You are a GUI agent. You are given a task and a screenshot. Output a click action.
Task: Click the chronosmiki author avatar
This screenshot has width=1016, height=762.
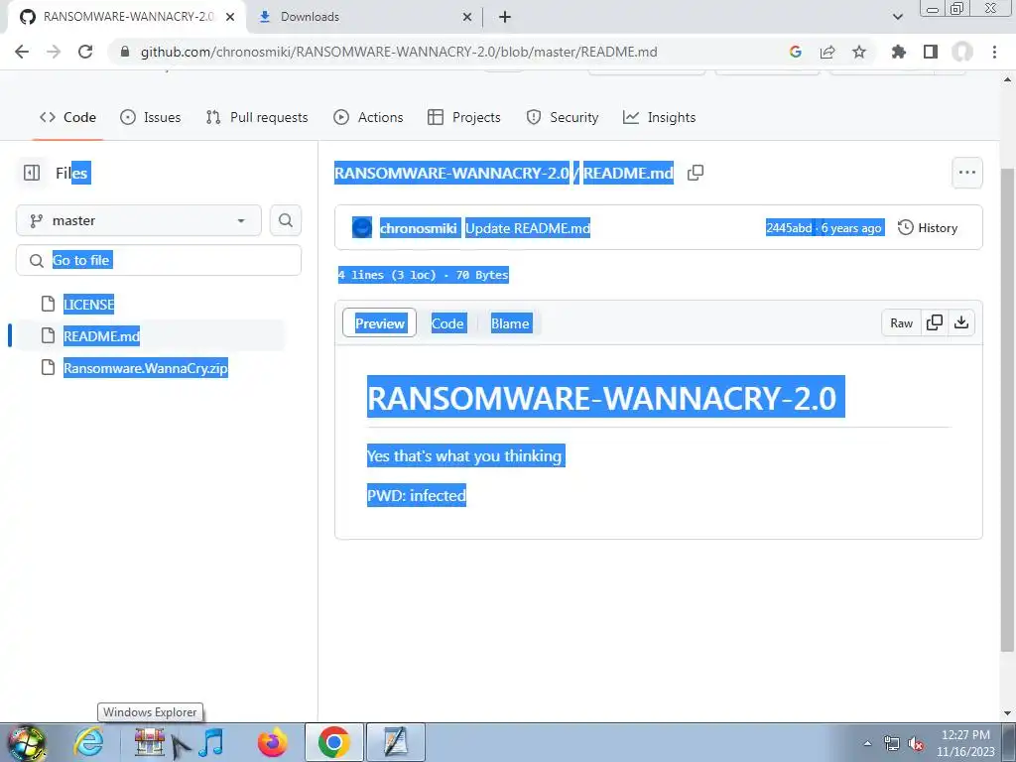coord(361,227)
